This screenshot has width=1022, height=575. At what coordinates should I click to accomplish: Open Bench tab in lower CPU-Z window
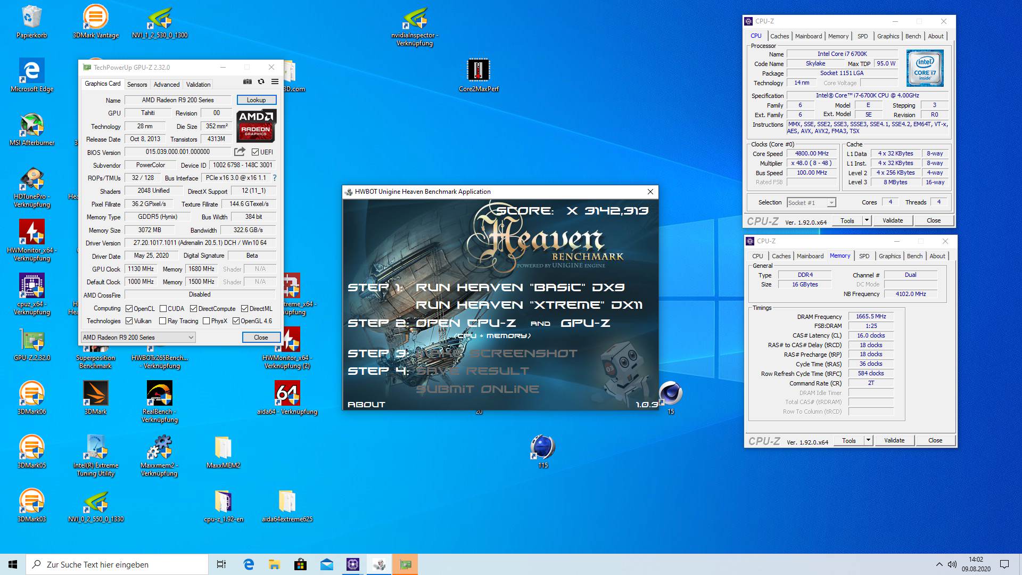coord(914,256)
